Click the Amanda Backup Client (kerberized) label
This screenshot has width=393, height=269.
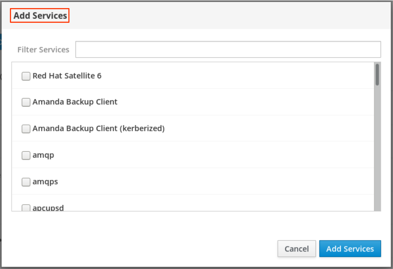click(x=98, y=128)
